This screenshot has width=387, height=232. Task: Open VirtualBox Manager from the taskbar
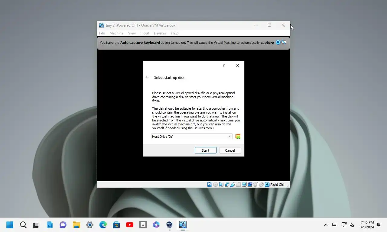169,225
